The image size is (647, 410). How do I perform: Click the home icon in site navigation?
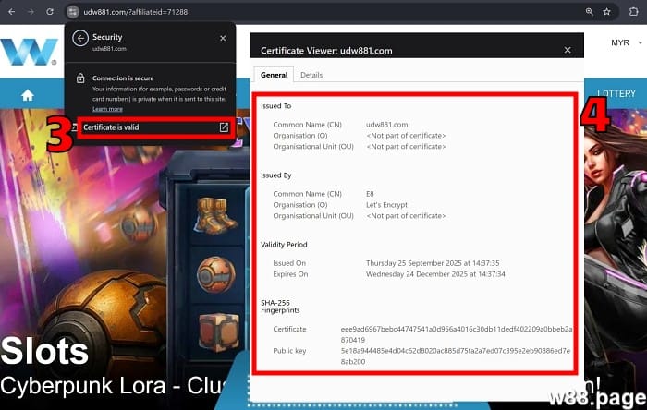[28, 96]
